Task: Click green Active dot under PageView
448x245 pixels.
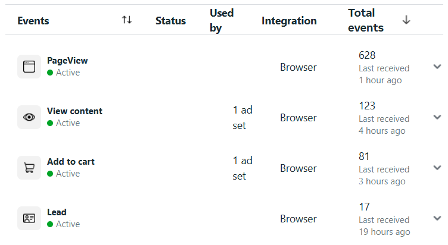Action: tap(50, 73)
